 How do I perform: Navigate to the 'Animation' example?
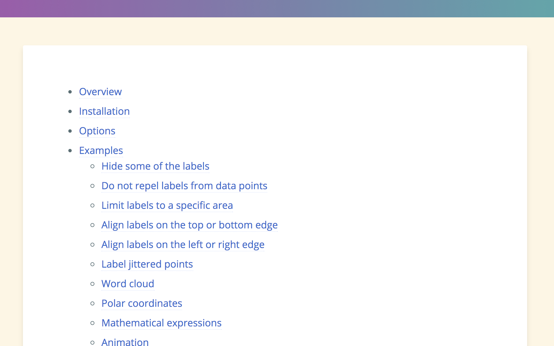pyautogui.click(x=125, y=342)
